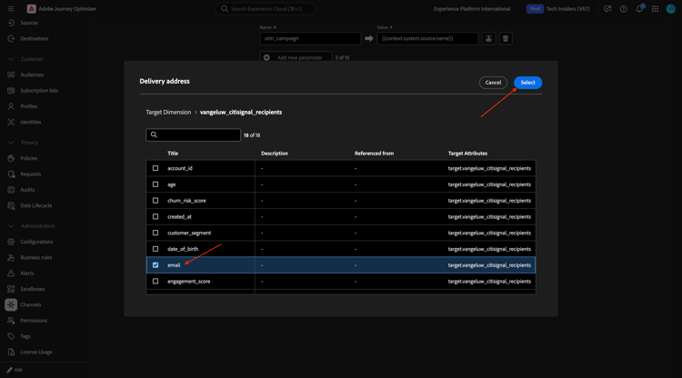Sort by the Title column header

173,154
